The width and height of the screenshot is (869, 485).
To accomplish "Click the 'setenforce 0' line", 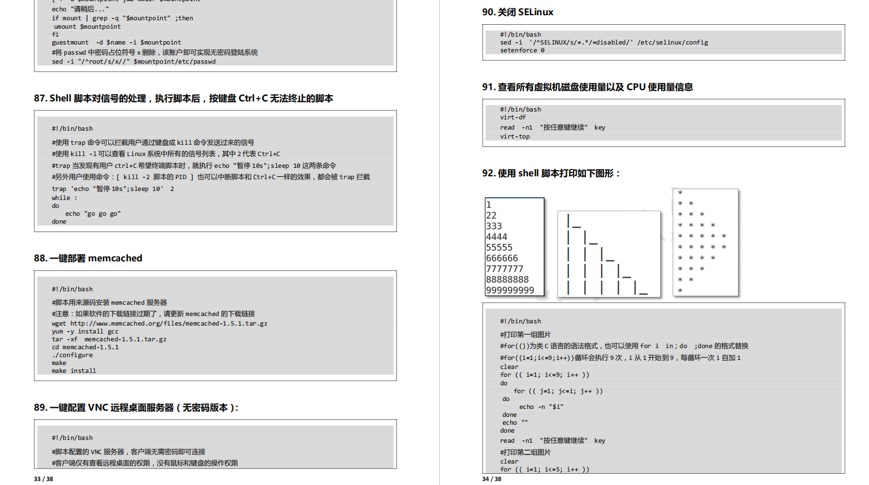I will 522,50.
